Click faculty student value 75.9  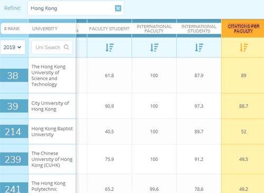pos(109,159)
